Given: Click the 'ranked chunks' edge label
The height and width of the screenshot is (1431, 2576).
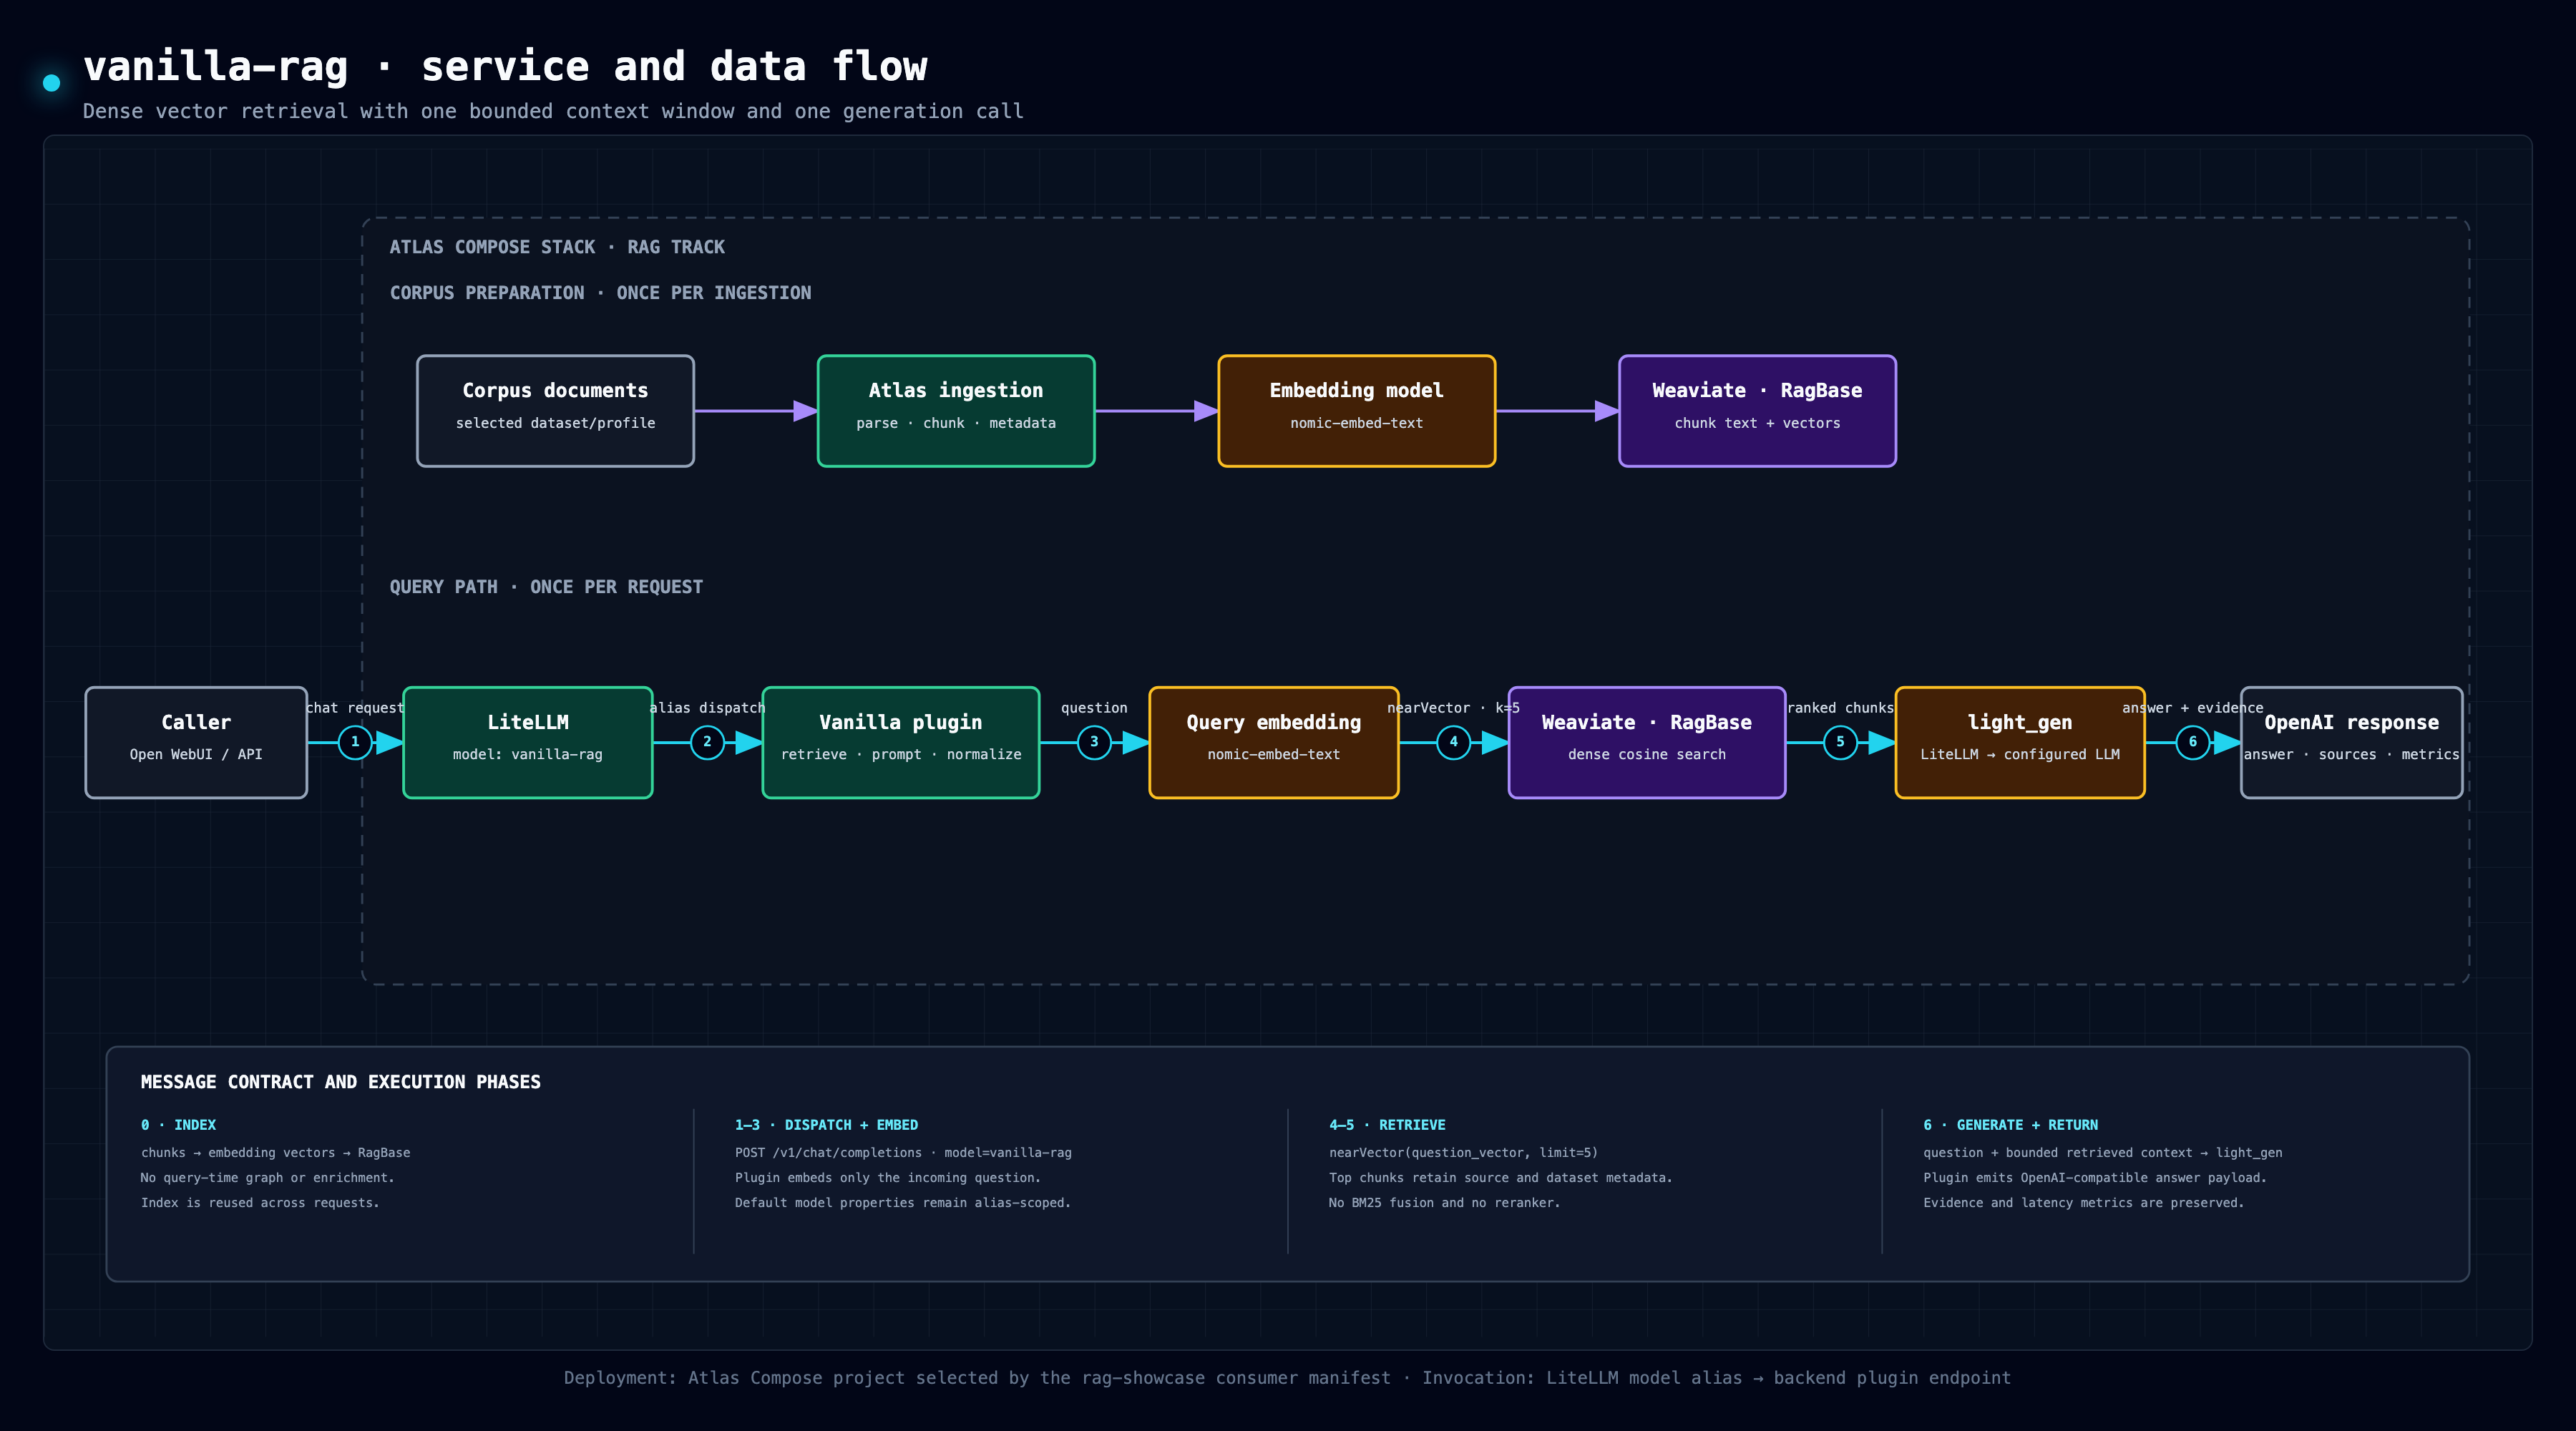Looking at the screenshot, I should tap(1840, 708).
